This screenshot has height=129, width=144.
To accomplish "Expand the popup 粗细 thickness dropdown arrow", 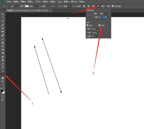I will 108,14.
